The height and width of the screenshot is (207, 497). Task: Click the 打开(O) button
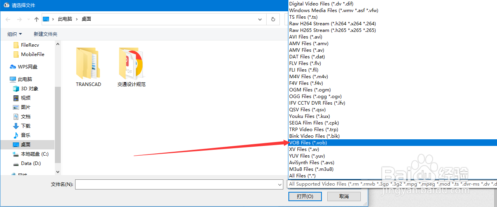pyautogui.click(x=305, y=196)
